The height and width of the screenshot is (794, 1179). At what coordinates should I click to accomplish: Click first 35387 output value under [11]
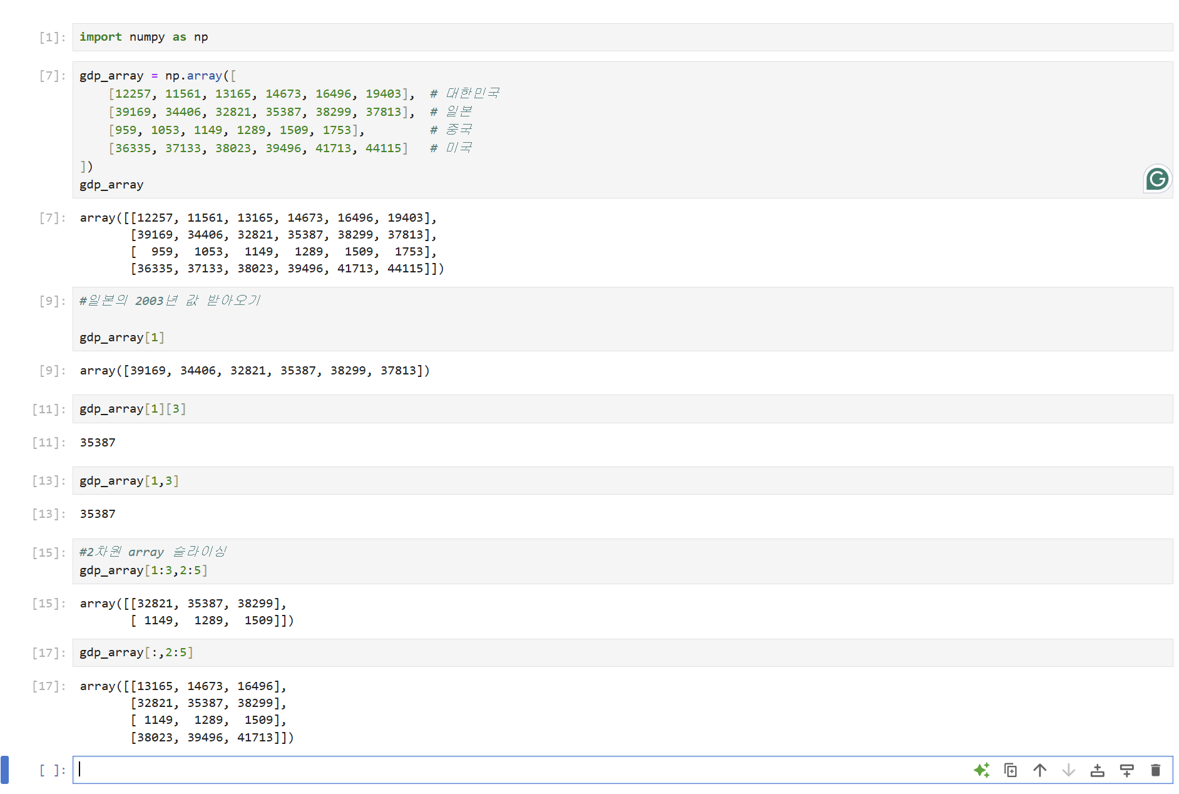[x=98, y=443]
